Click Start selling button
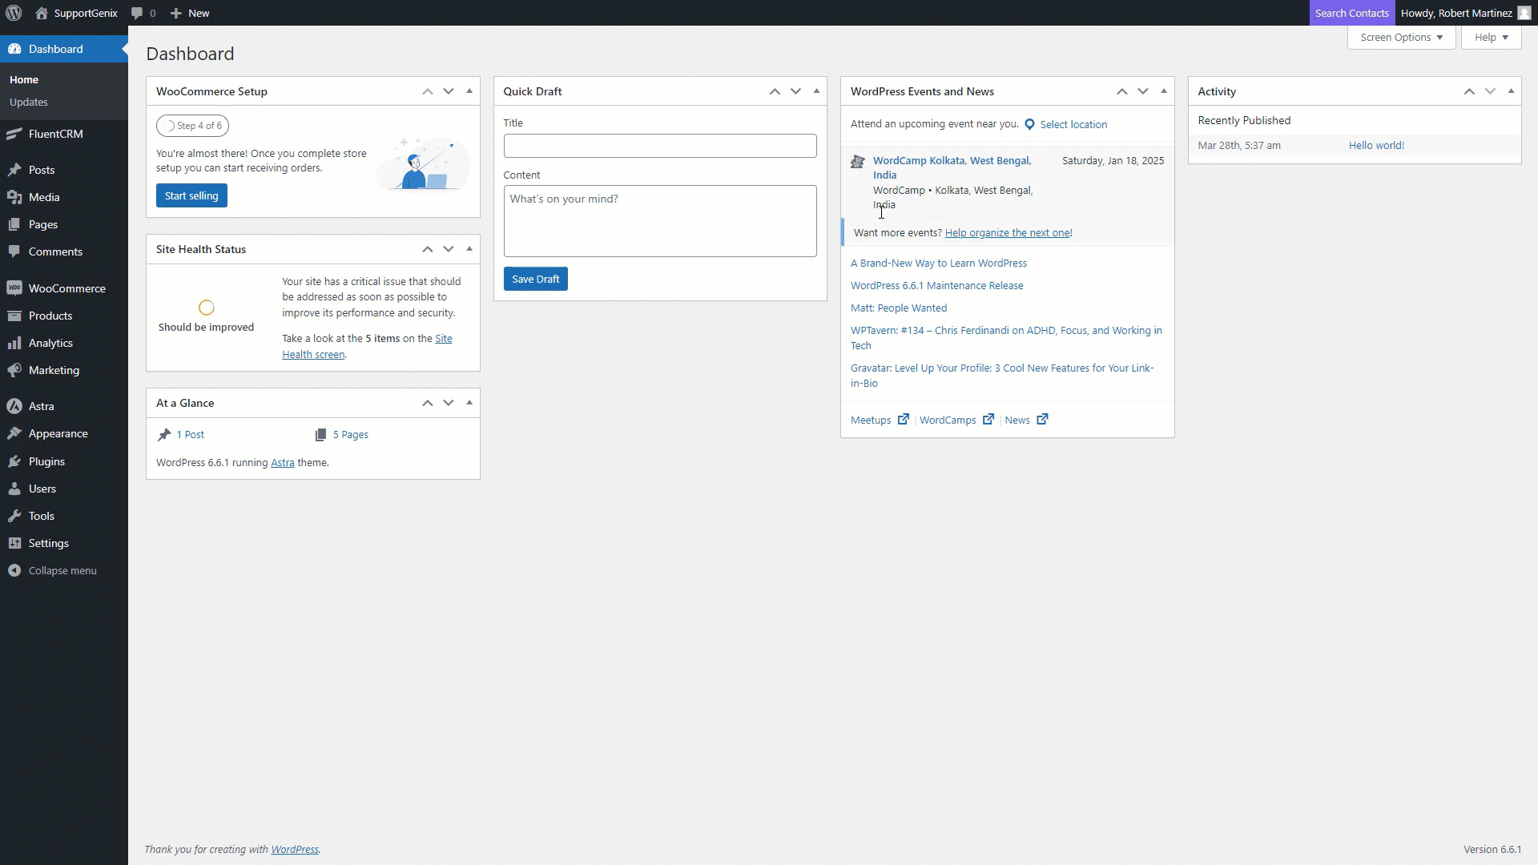This screenshot has width=1538, height=865. click(191, 195)
